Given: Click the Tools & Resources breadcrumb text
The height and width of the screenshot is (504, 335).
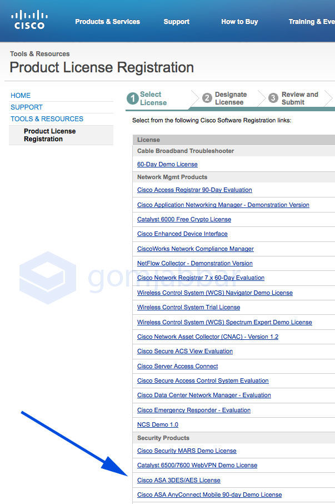Looking at the screenshot, I should pyautogui.click(x=40, y=53).
